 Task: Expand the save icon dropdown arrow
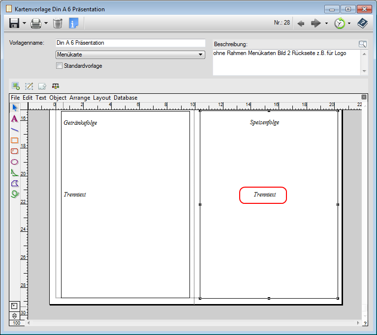[24, 24]
